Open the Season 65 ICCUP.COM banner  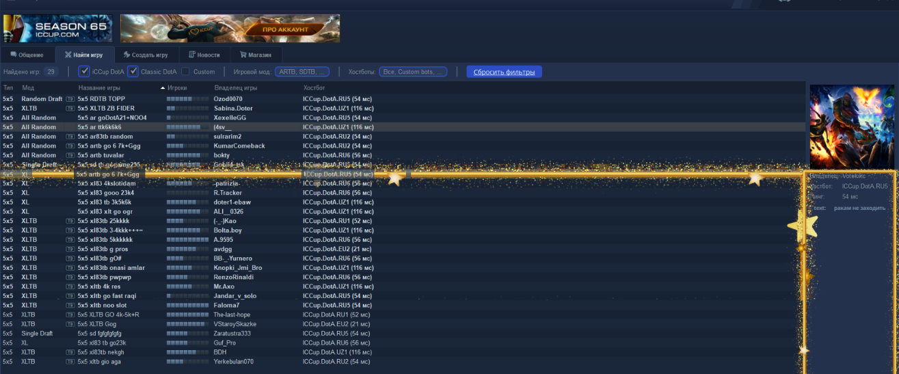57,29
